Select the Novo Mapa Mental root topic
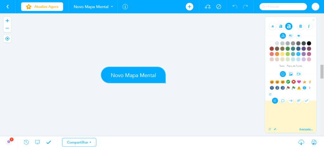 (x=133, y=75)
